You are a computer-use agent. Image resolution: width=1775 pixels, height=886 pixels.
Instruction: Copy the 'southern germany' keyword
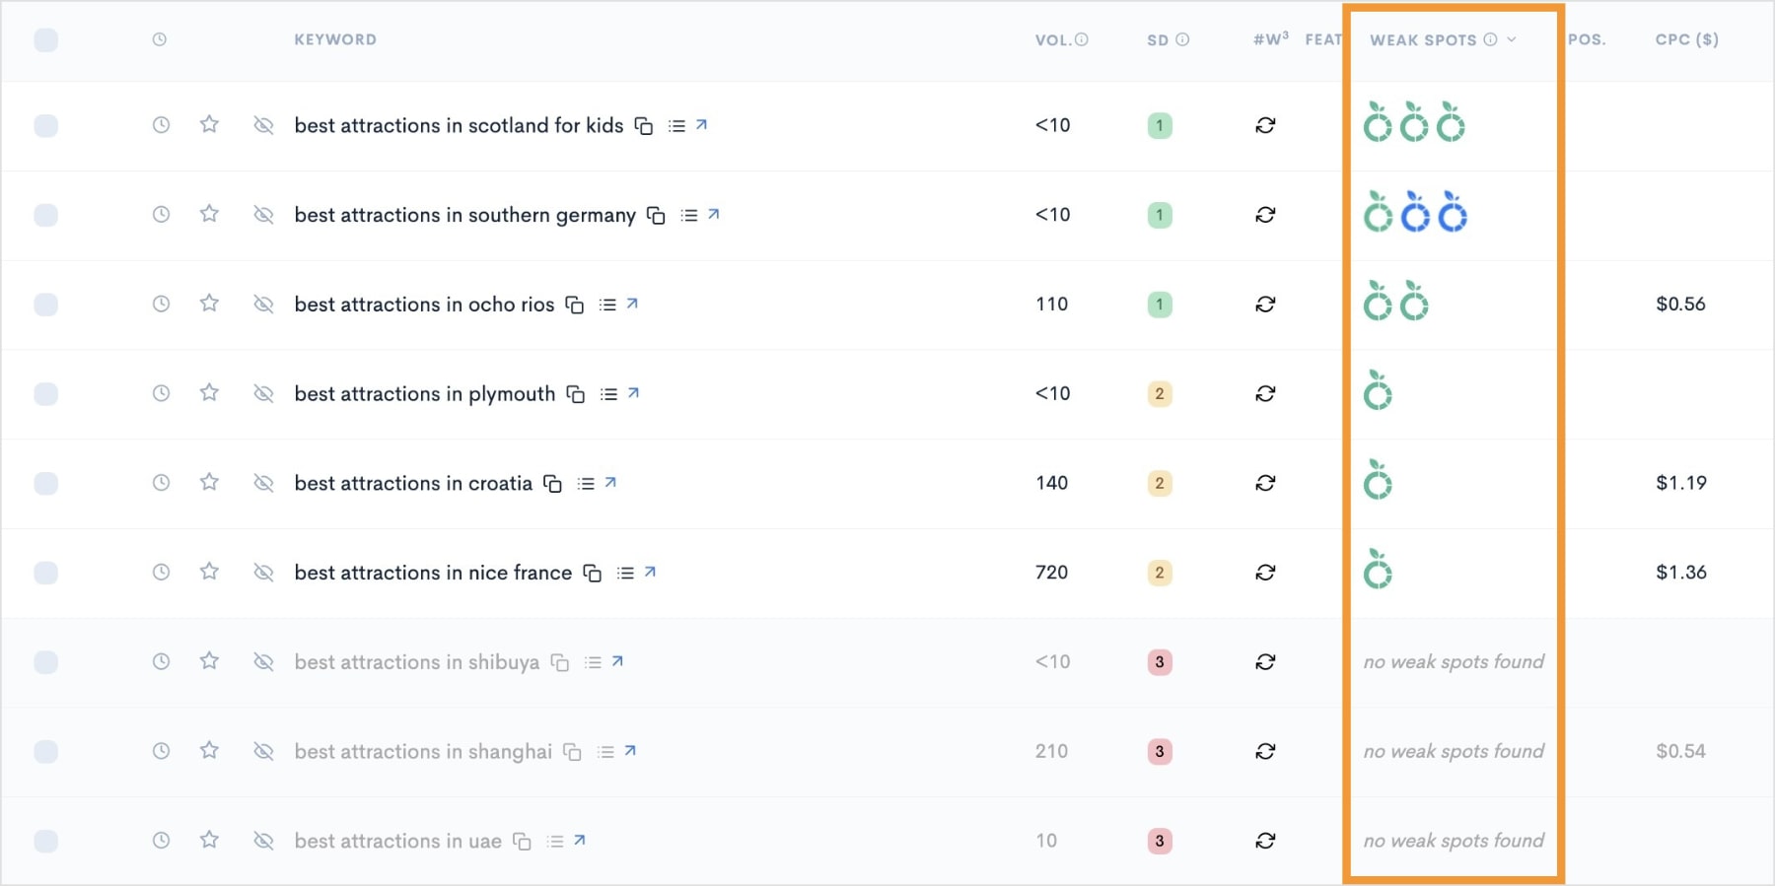pos(656,215)
